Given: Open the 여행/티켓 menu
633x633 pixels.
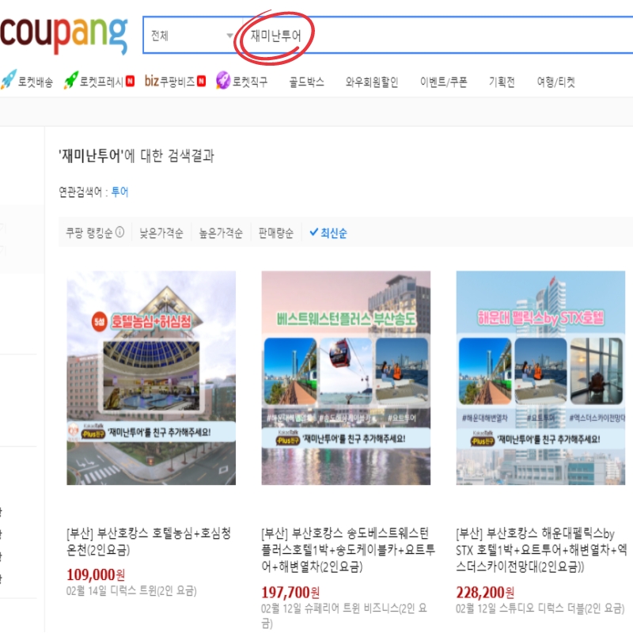Looking at the screenshot, I should click(x=556, y=82).
